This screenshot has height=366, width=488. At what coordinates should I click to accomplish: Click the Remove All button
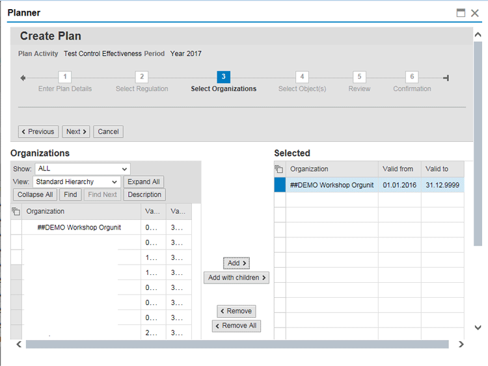tap(236, 326)
